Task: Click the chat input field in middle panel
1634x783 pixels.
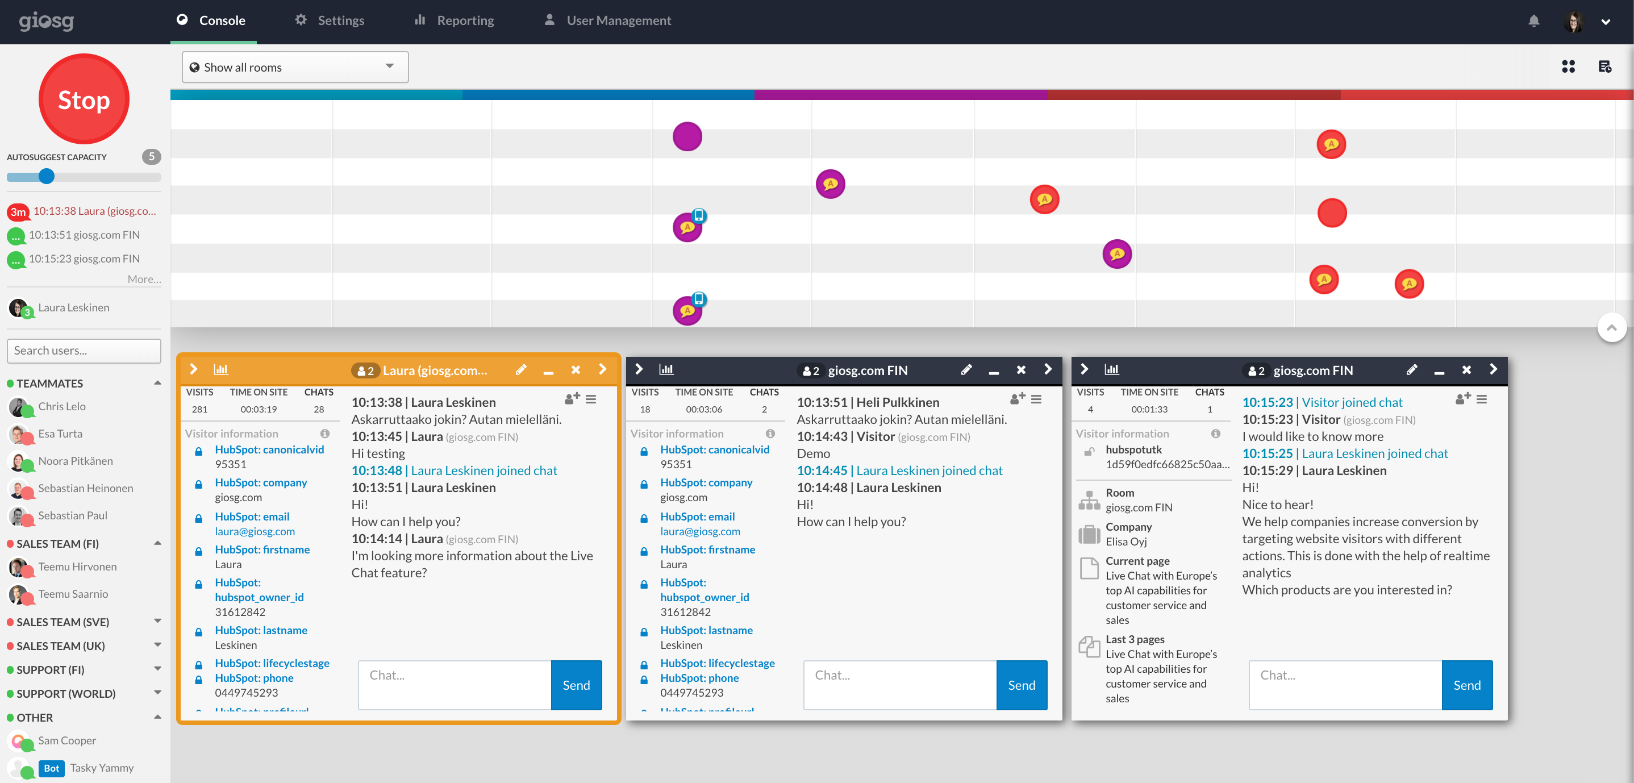Action: [x=899, y=685]
